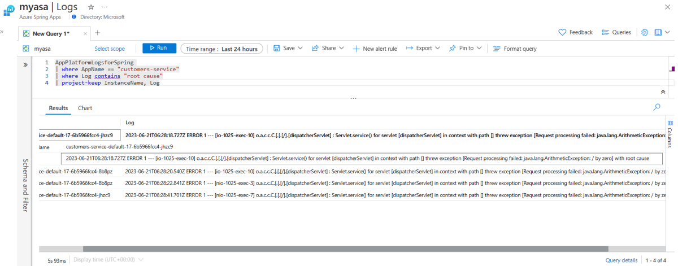Screen dimensions: 678x266
Task: Click the Schema and Filter vertical label
Action: tap(25, 185)
